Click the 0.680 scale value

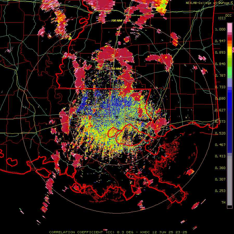(220, 99)
